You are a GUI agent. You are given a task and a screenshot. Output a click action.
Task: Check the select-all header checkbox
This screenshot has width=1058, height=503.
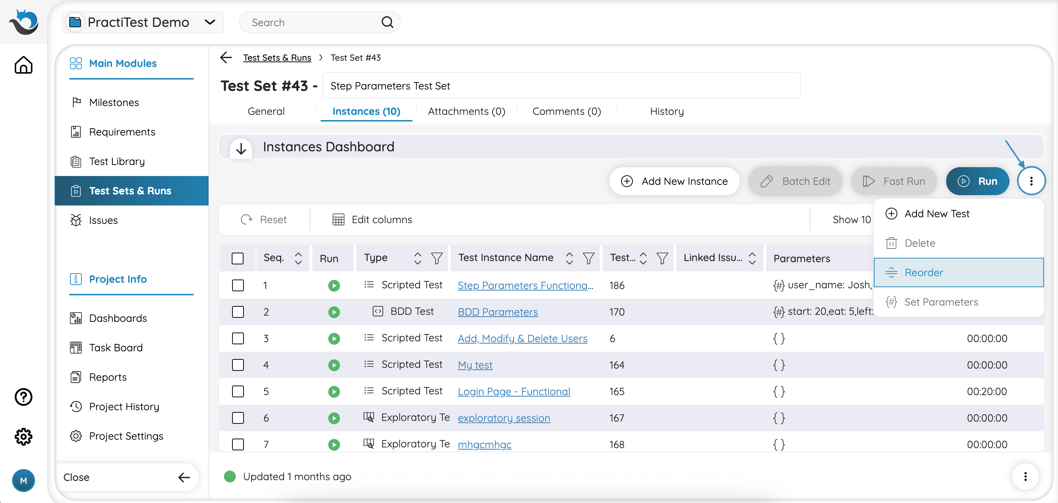(x=237, y=258)
